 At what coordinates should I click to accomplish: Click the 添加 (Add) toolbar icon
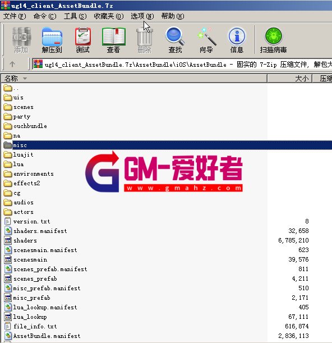tap(21, 40)
